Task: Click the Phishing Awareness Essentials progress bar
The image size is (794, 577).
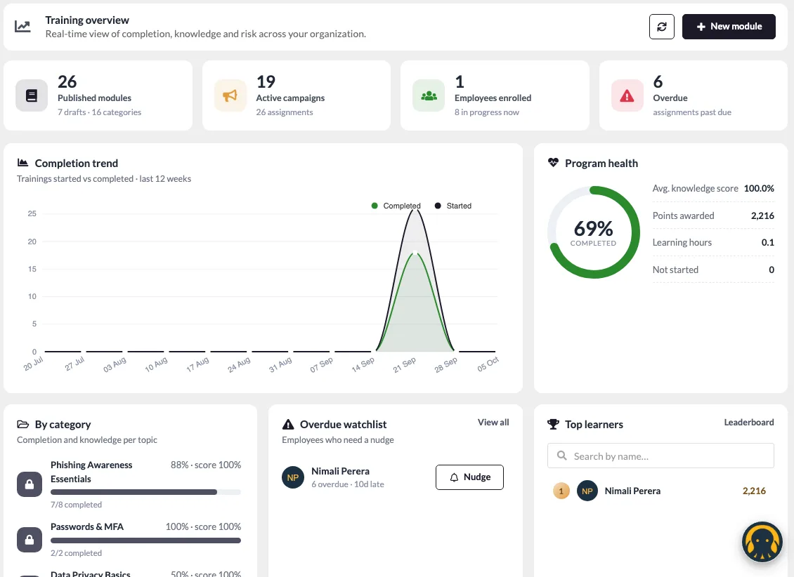Action: (145, 492)
